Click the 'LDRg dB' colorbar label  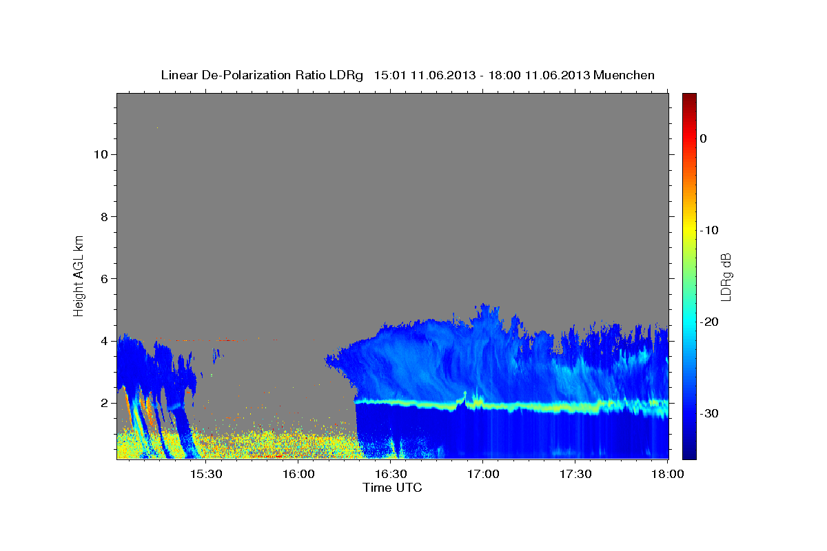click(726, 276)
